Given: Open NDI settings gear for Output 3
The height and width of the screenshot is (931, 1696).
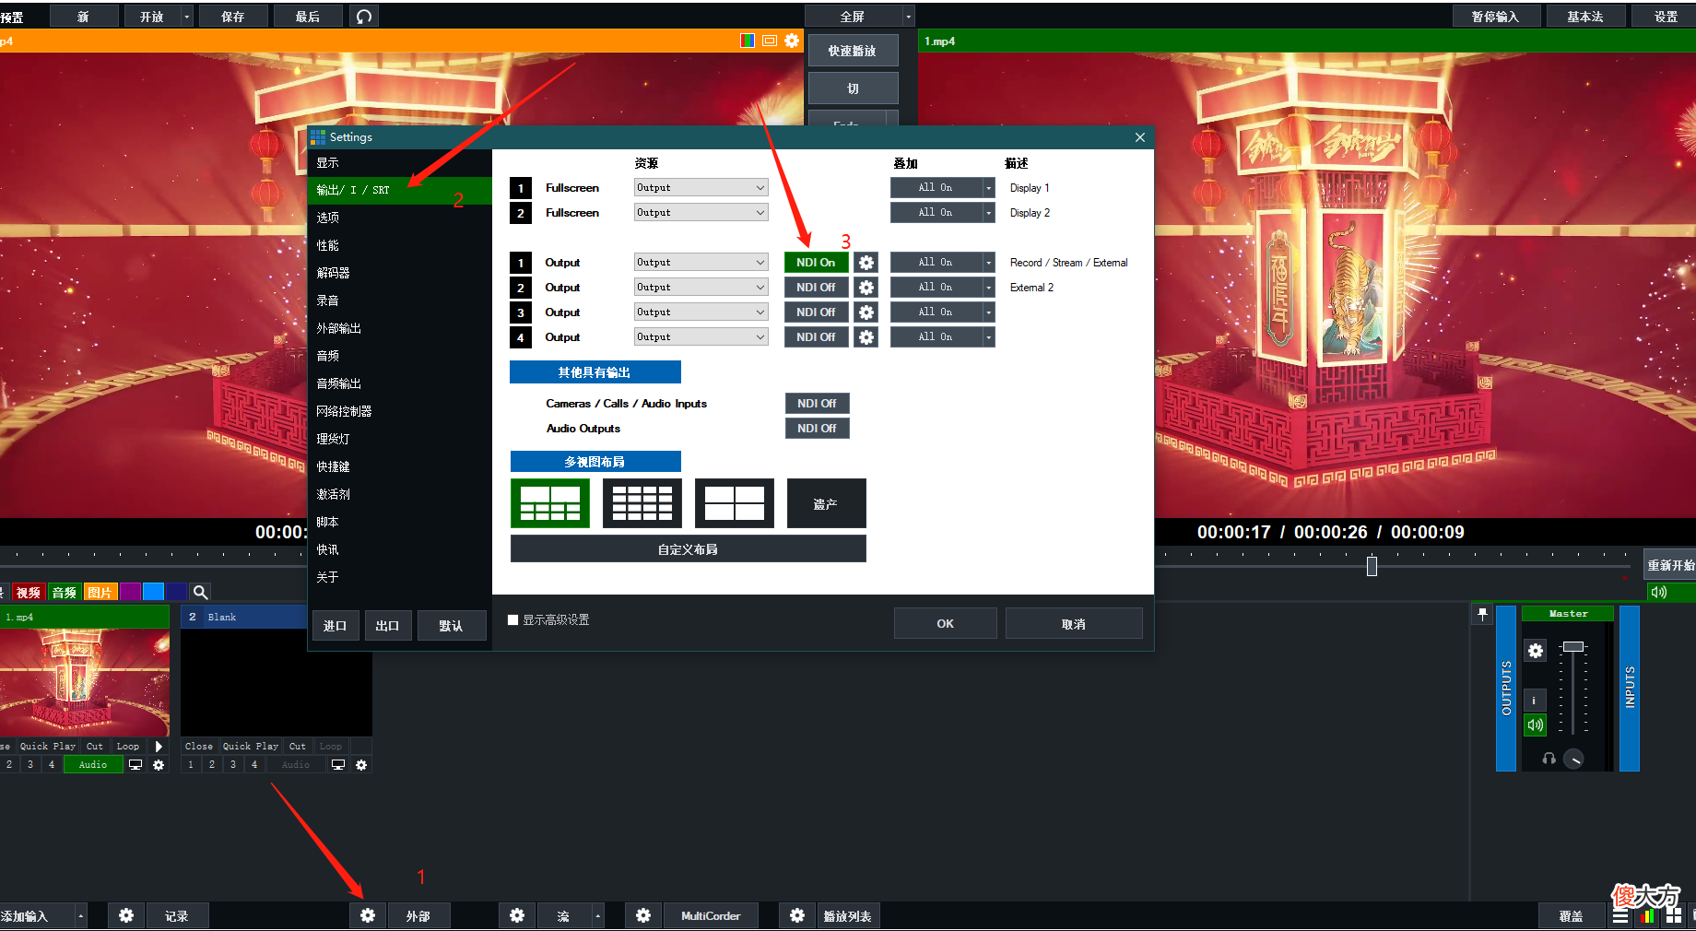Looking at the screenshot, I should [866, 312].
